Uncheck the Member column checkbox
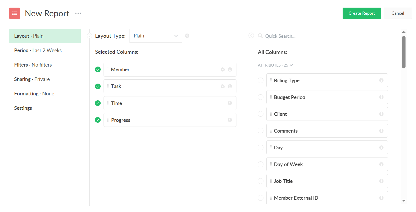Viewport: 416px width, 212px height. click(x=98, y=69)
